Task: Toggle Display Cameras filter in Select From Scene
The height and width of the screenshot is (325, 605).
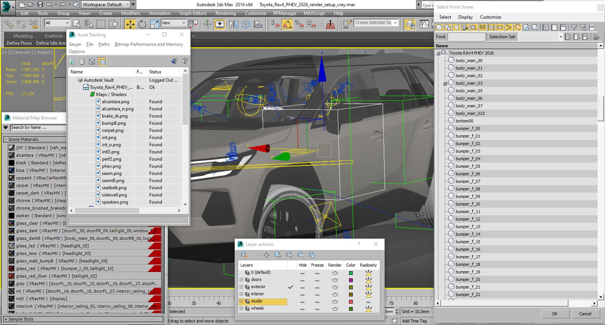Action: pyautogui.click(x=465, y=27)
